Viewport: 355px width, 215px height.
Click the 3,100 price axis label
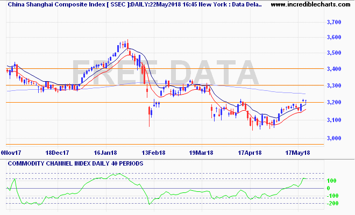coord(334,120)
